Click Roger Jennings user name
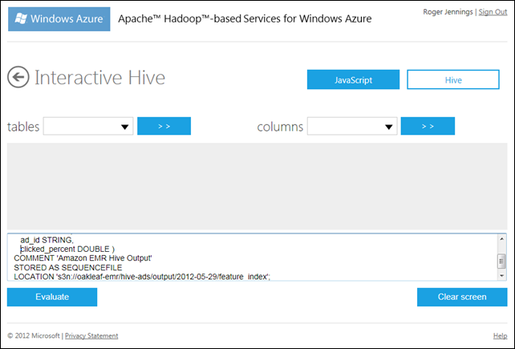515x349 pixels. click(447, 13)
